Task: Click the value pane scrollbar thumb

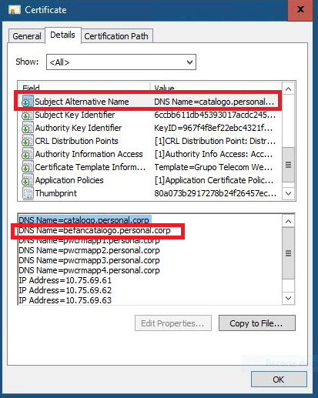Action: click(x=288, y=253)
